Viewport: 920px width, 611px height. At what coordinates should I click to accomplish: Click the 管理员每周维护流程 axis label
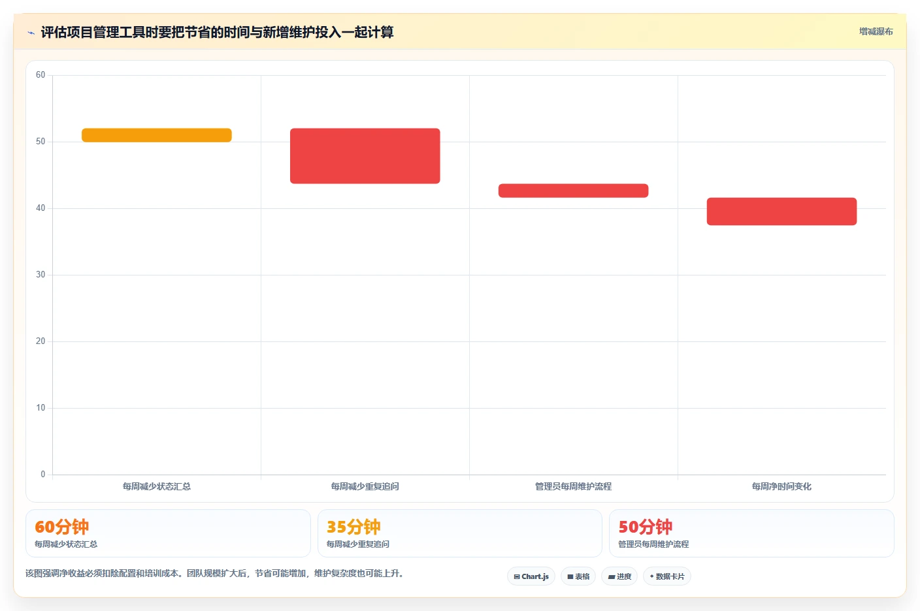point(574,486)
